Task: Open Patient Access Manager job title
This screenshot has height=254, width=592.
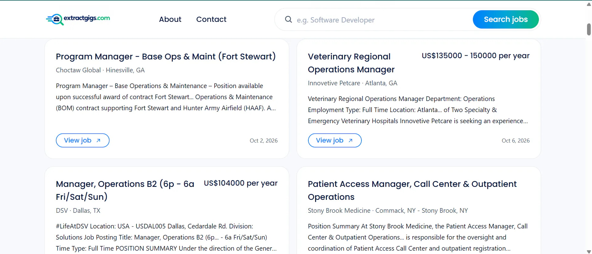Action: (412, 190)
